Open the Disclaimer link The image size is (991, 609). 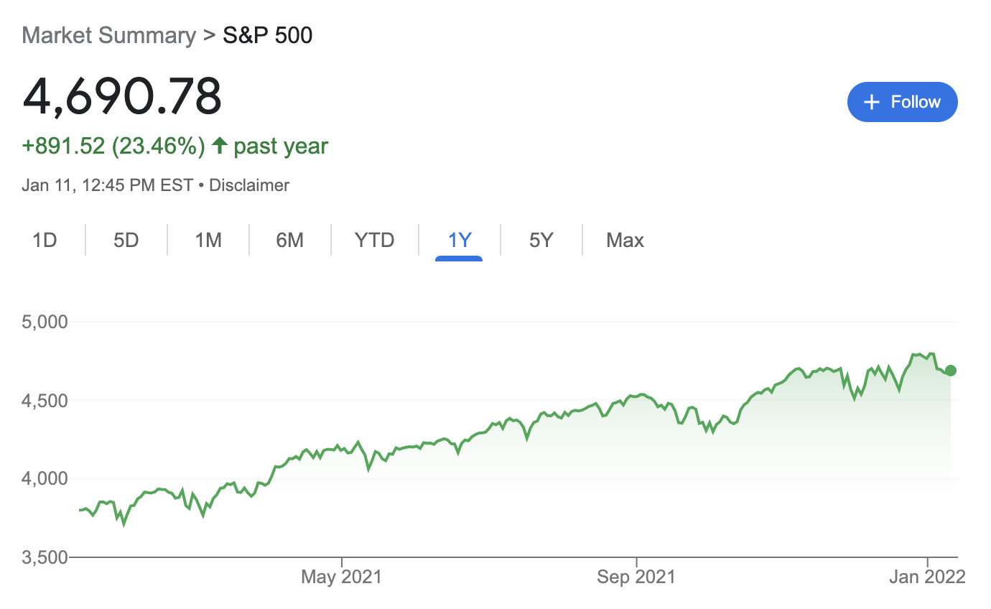248,185
